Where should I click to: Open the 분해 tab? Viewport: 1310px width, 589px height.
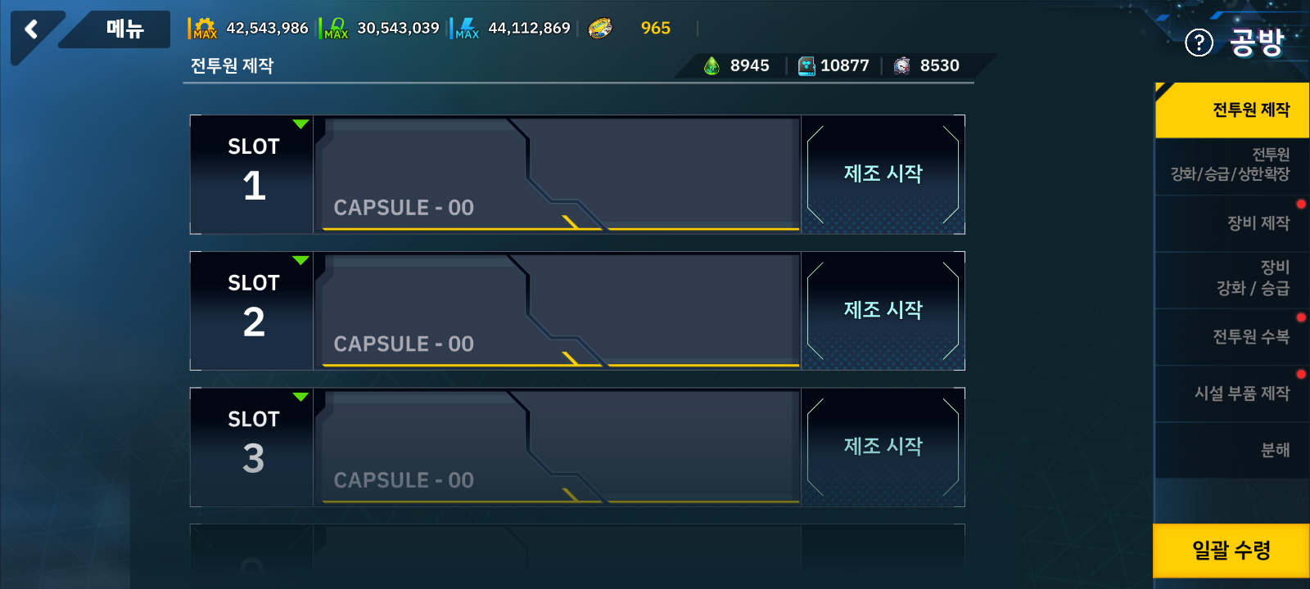1232,450
